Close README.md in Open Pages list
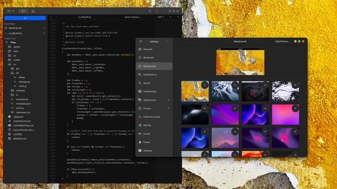Screen dimensions: 337x189 pyautogui.click(x=44, y=28)
